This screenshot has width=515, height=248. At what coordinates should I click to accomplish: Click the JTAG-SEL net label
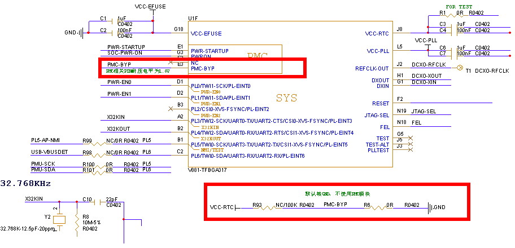(x=424, y=112)
